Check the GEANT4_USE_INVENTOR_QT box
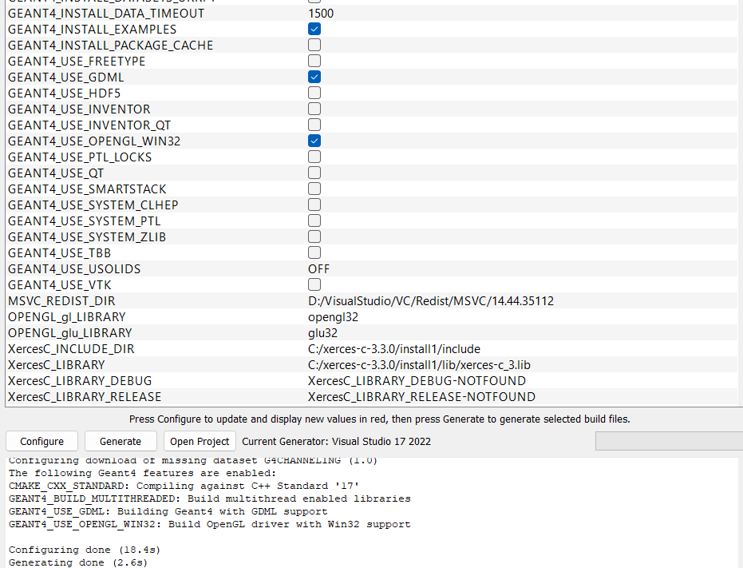 tap(314, 125)
